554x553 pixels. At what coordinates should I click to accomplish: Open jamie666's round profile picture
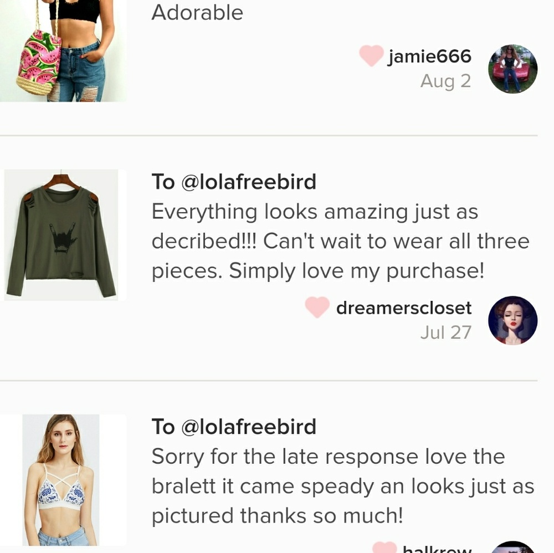(x=512, y=69)
